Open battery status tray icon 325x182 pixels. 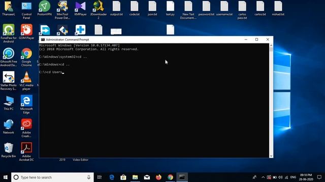275,177
